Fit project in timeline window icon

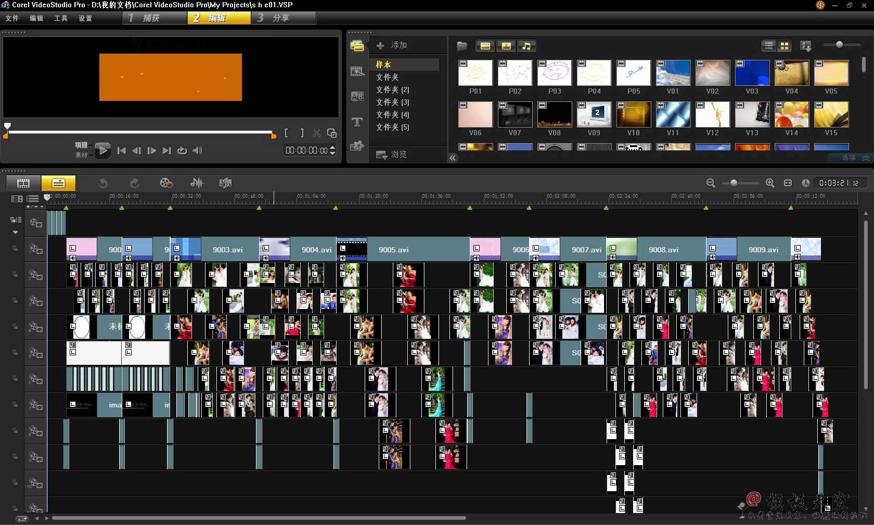(x=788, y=183)
